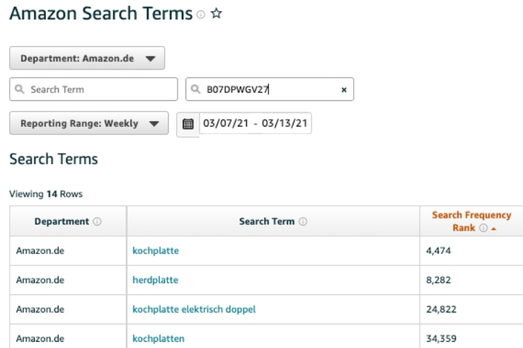Open the calendar icon date picker
Viewport: 523px width, 348px height.
tap(188, 124)
